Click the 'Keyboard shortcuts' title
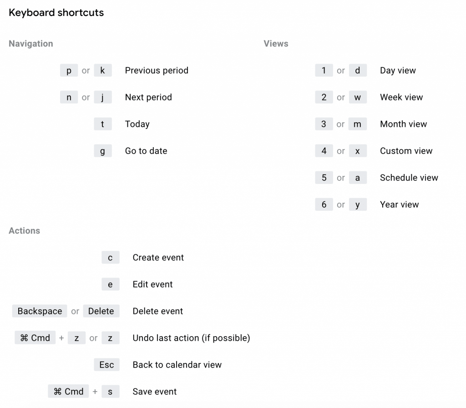 56,13
